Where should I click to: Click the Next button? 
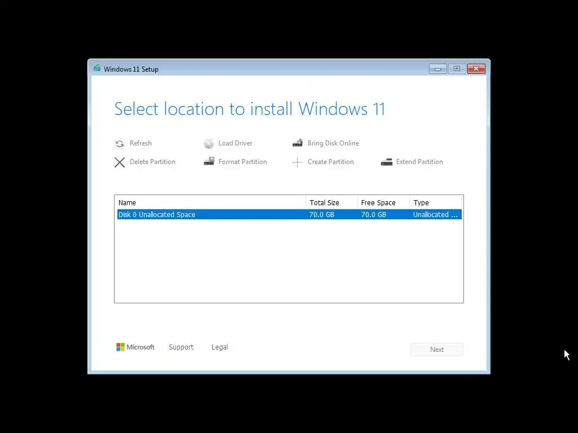click(437, 350)
